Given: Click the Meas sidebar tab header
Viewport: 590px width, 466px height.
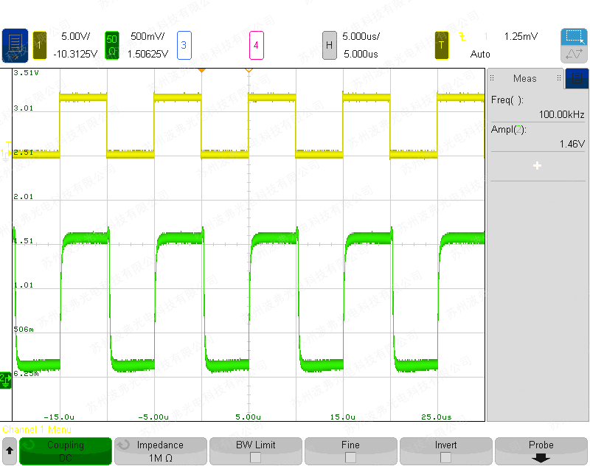Looking at the screenshot, I should point(524,78).
